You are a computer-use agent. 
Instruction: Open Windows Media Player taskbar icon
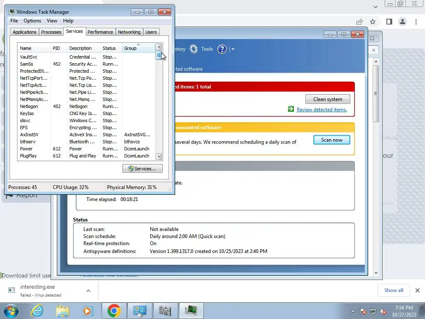(88, 311)
